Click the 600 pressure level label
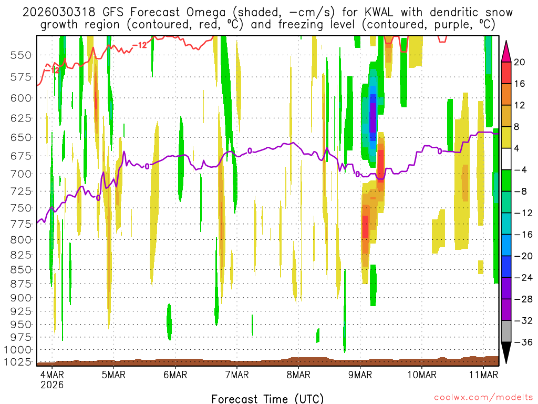 tap(21, 98)
